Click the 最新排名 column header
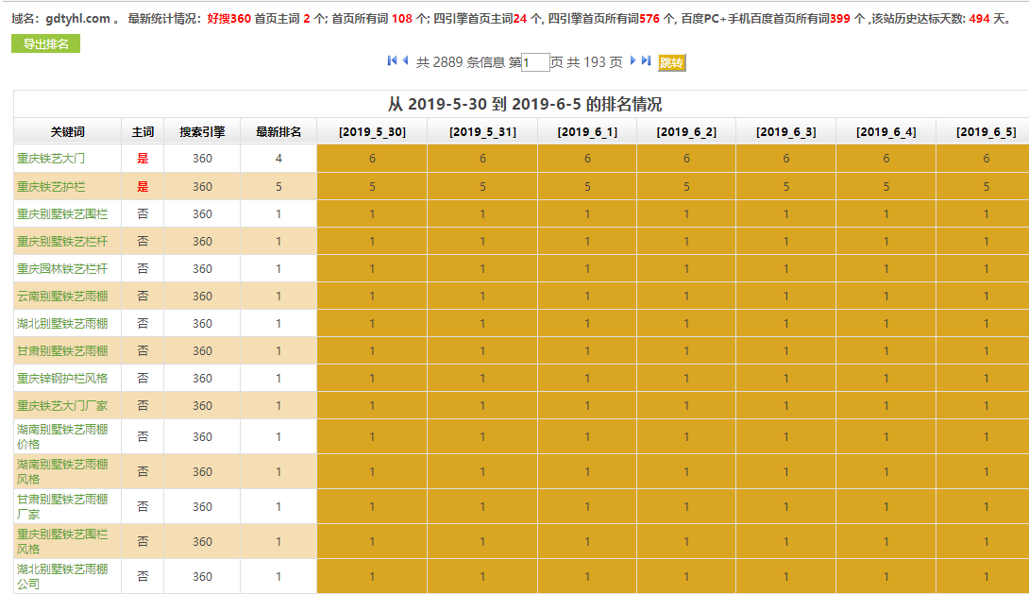The height and width of the screenshot is (594, 1029). tap(278, 132)
